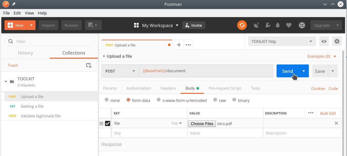Click the Choose Files button
This screenshot has height=156, width=347.
click(202, 123)
